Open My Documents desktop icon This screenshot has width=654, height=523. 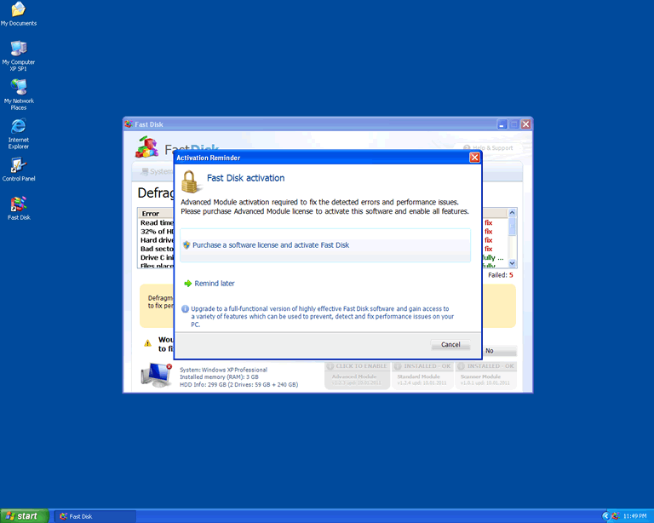pyautogui.click(x=18, y=10)
